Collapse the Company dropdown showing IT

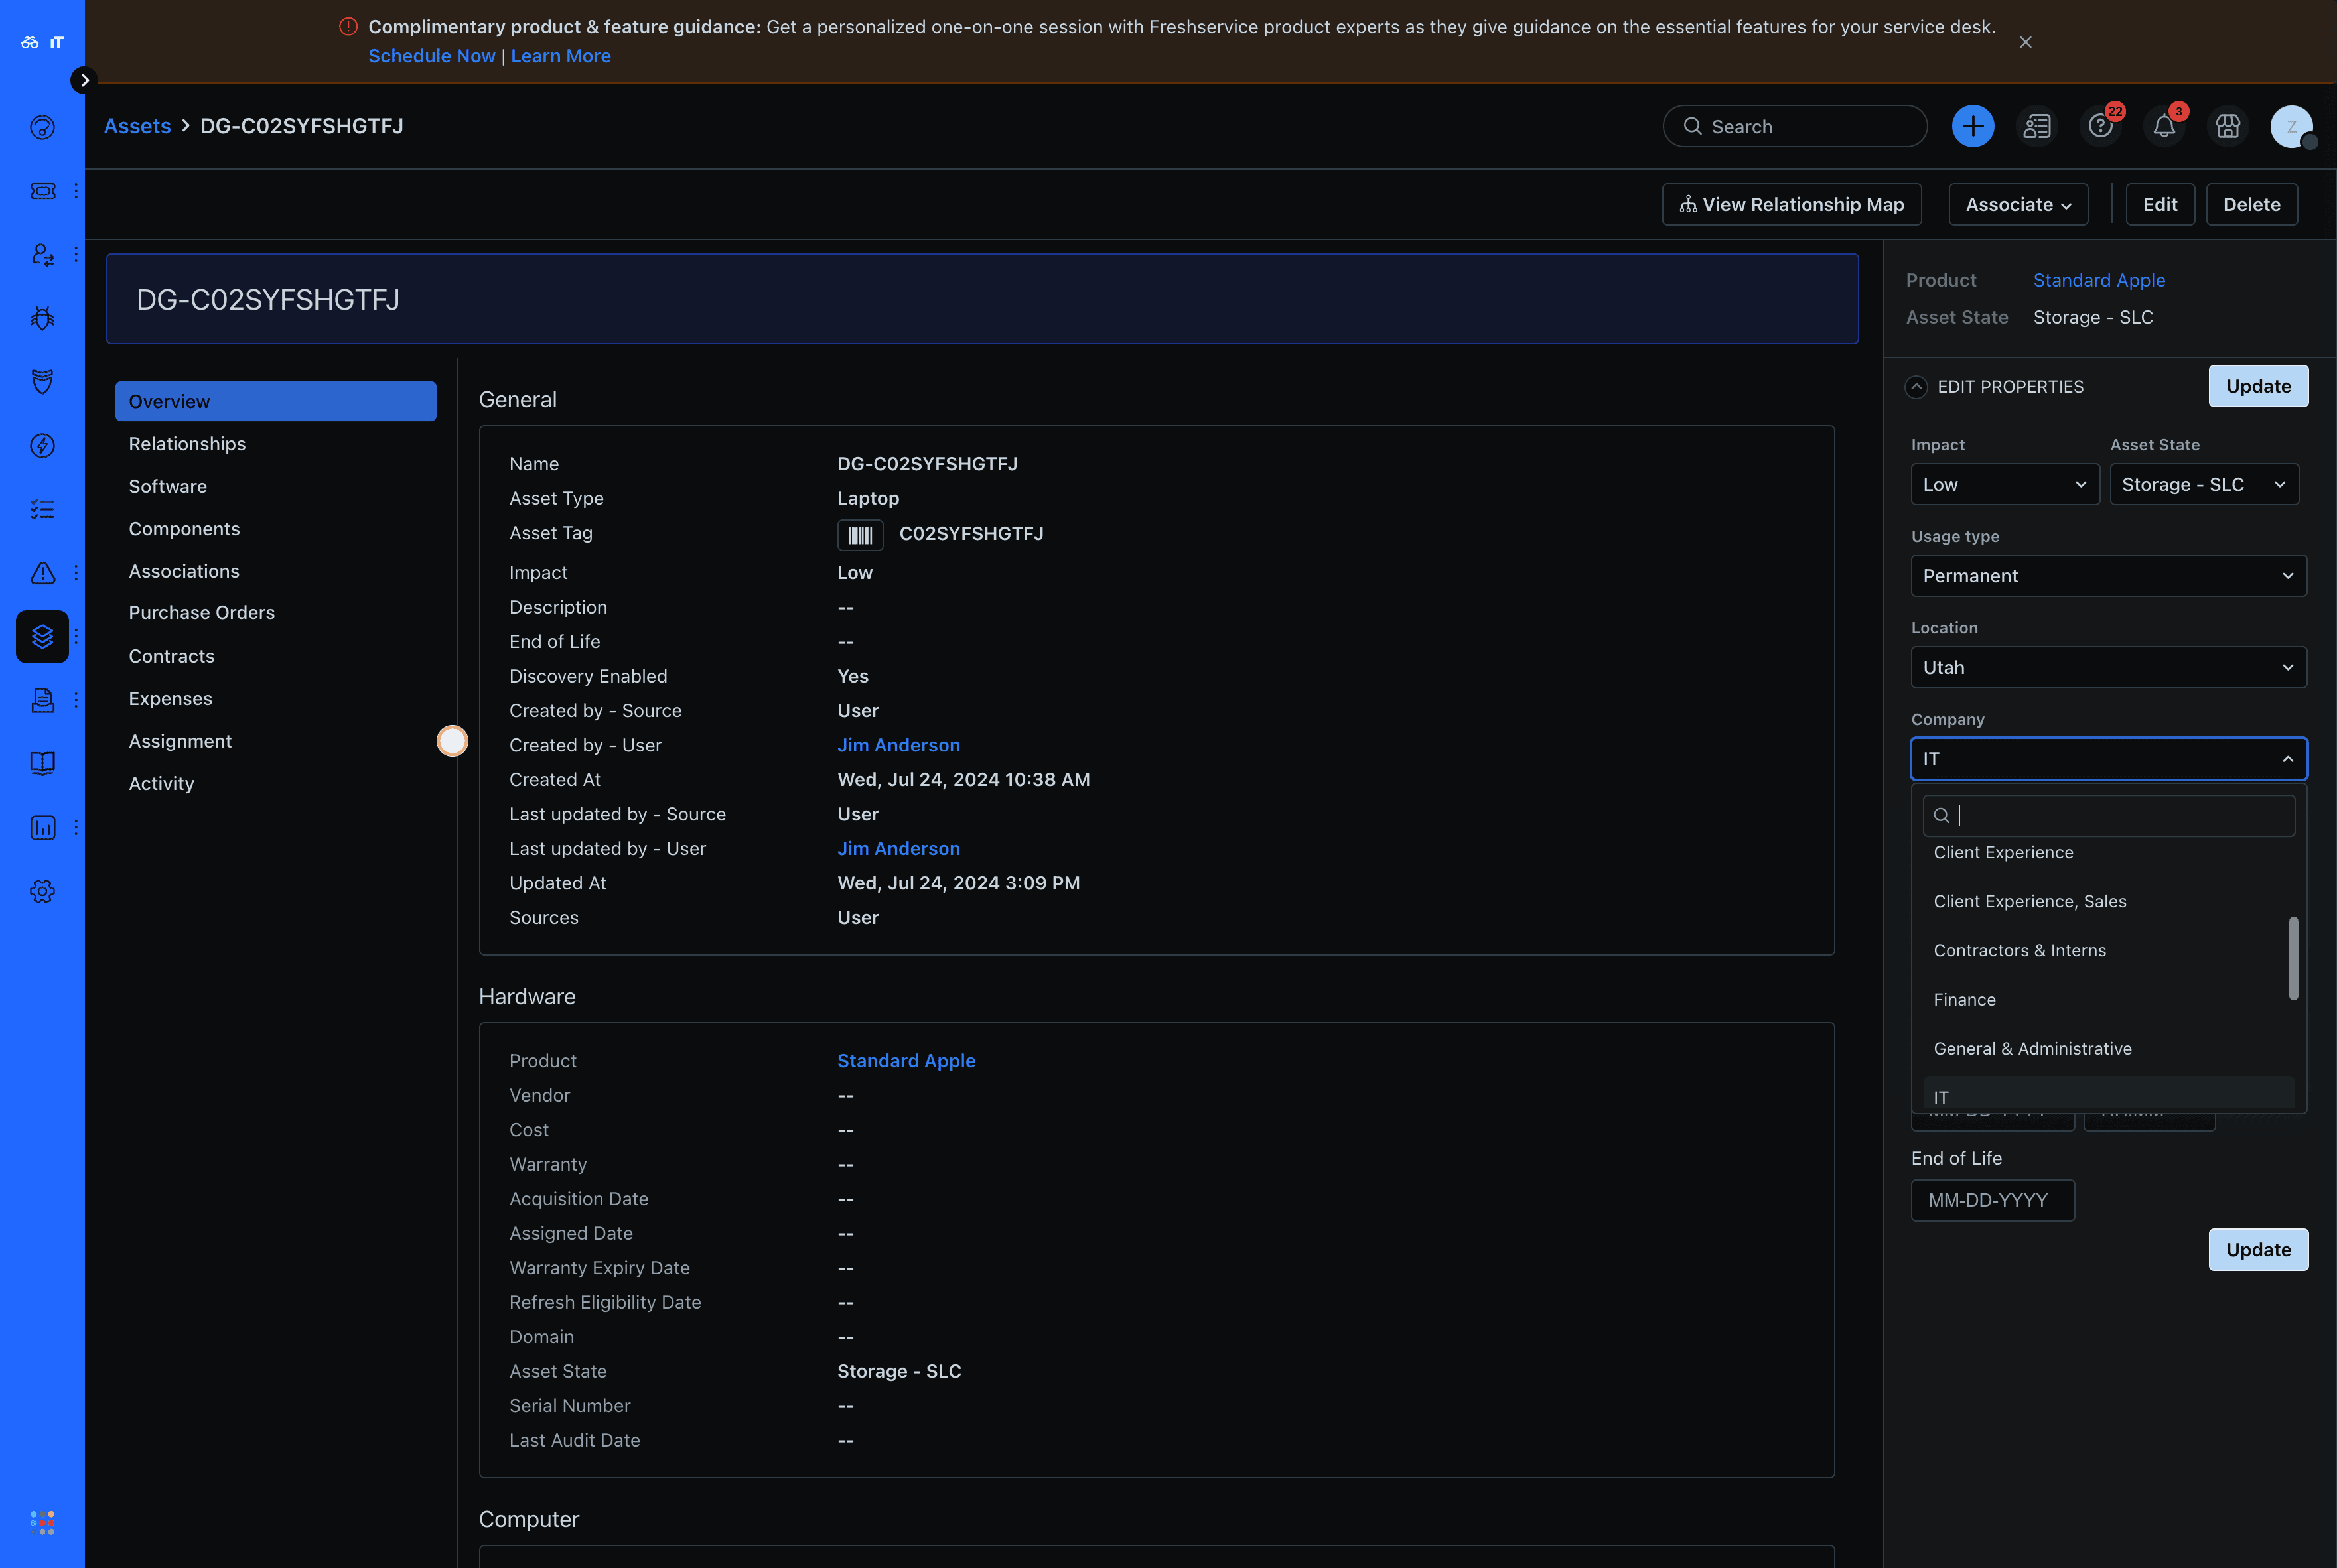2109,759
